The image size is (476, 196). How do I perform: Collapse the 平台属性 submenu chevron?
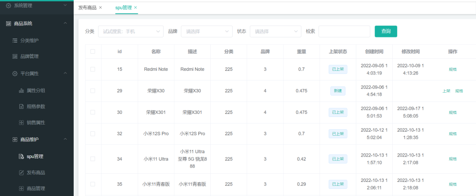click(x=65, y=73)
